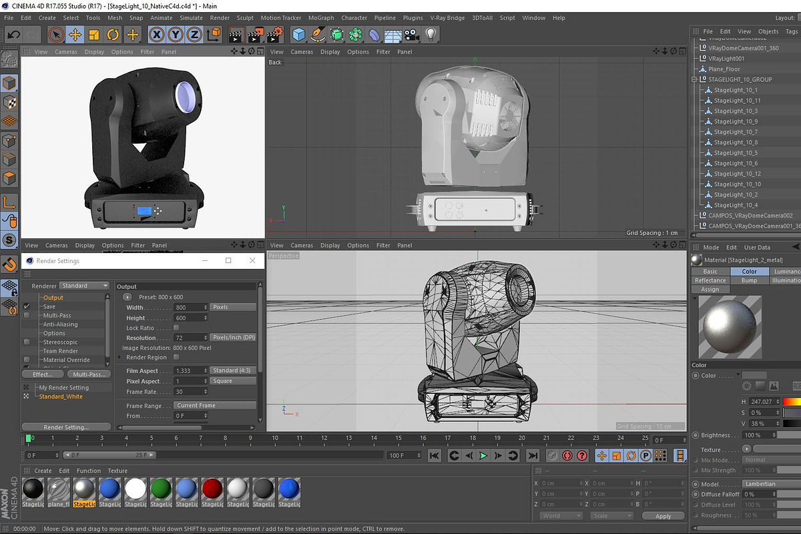The image size is (801, 534).
Task: Click the Enable Snap magnet icon
Action: click(x=9, y=264)
